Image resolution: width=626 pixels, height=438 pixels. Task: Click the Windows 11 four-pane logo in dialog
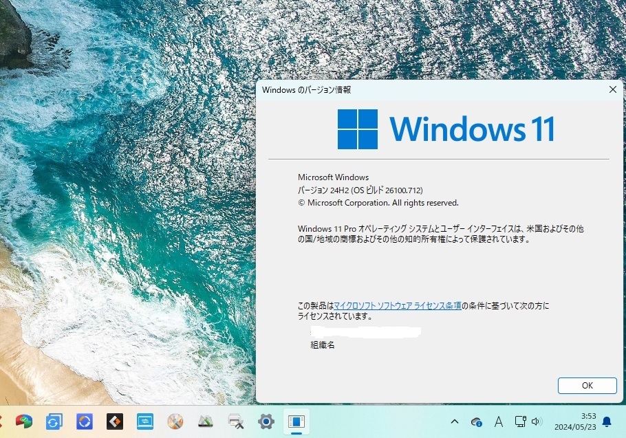coord(357,129)
